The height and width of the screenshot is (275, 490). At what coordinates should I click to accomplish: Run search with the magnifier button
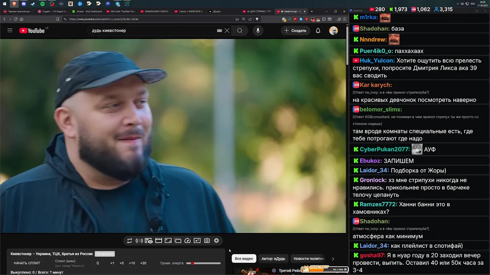pyautogui.click(x=240, y=31)
